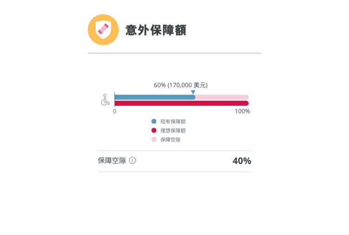
Task: Click the red 理想保障额 legend dot
Action: pyautogui.click(x=154, y=131)
